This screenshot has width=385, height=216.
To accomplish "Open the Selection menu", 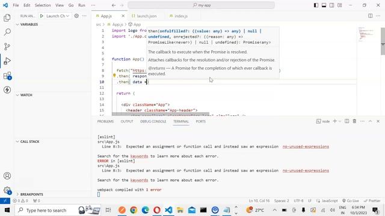I will [x=43, y=5].
